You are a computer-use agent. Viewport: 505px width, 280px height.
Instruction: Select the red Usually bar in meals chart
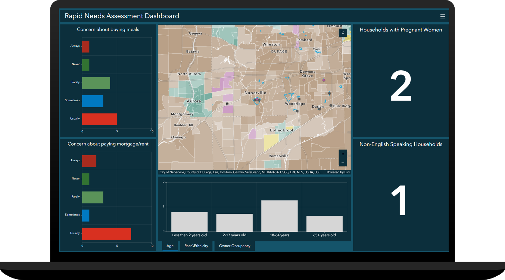coord(99,119)
